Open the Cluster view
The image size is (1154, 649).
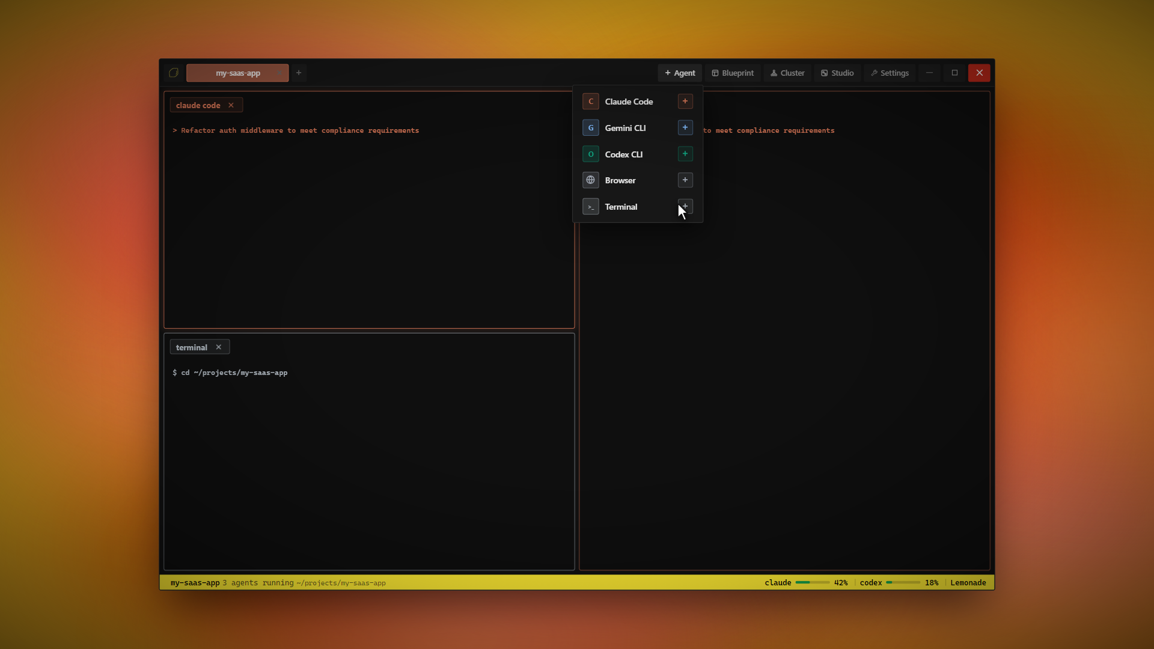point(787,73)
